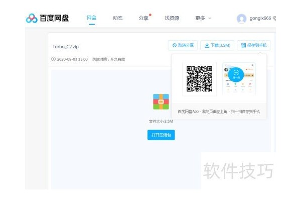This screenshot has height=201, width=301.
Task: Expand the 更多 dropdown menu
Action: 203,18
